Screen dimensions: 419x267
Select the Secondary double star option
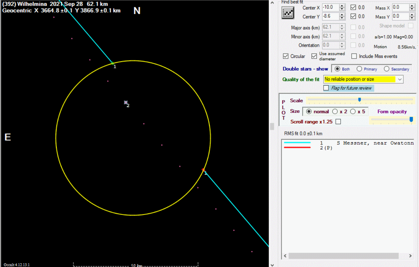387,69
